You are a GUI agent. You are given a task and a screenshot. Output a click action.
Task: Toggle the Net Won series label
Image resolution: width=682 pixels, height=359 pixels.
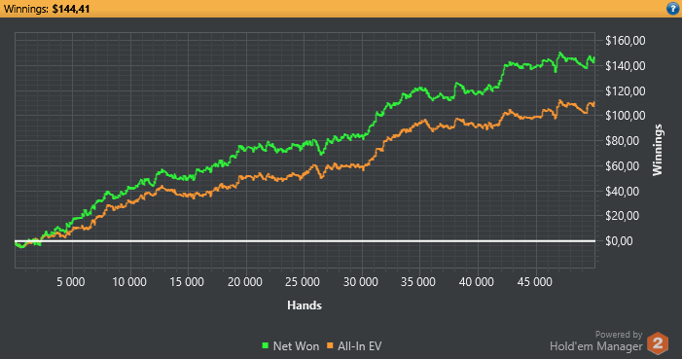coord(296,346)
